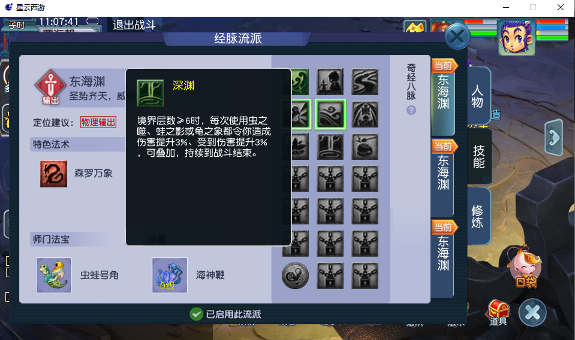Open the 道具 treasure chest icon
This screenshot has height=340, width=575.
(x=498, y=312)
